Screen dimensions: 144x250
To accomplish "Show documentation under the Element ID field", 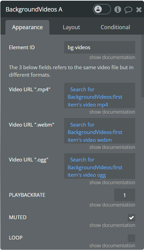I will point(112,57).
